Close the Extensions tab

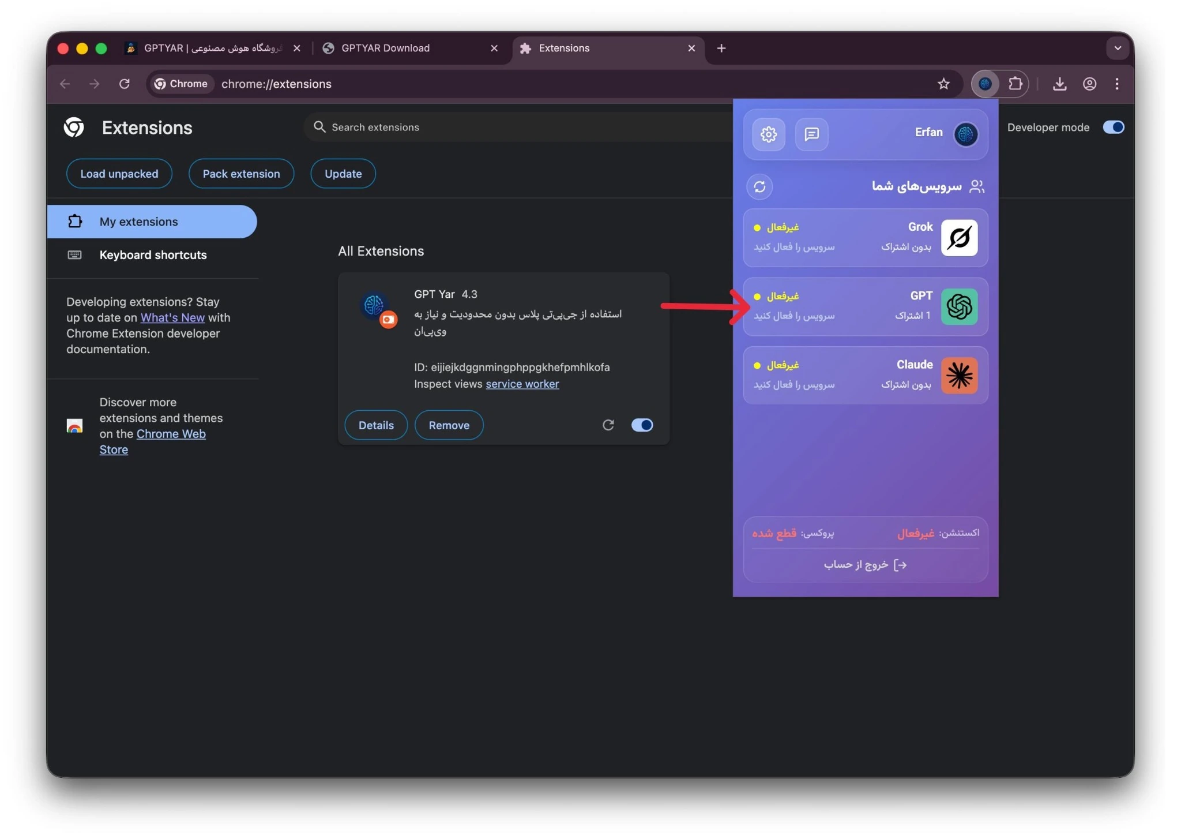pos(691,48)
